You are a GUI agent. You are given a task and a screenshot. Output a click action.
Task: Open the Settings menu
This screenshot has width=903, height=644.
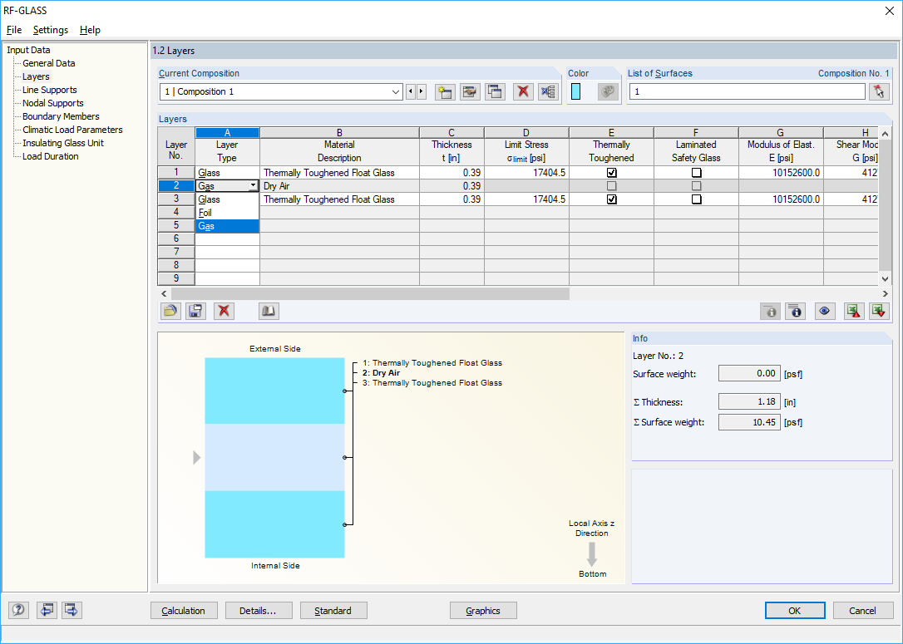click(50, 30)
